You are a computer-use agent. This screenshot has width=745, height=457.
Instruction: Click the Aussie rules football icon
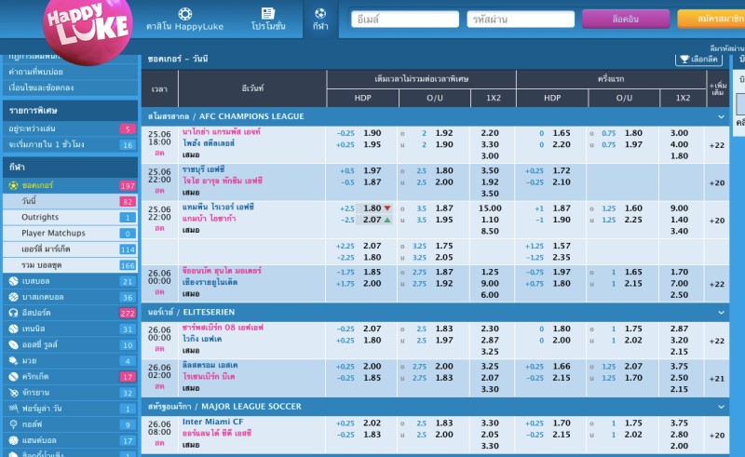click(13, 344)
